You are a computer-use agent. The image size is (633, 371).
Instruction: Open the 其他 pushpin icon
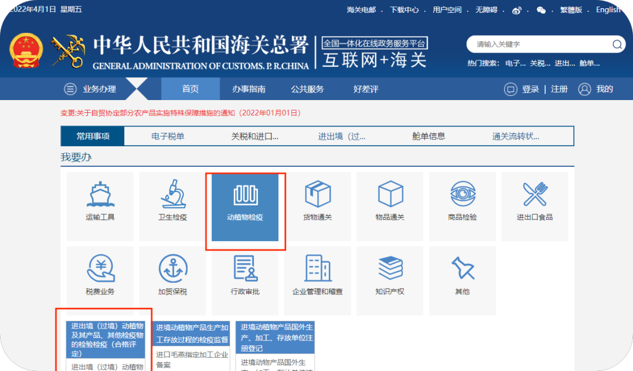coord(462,268)
